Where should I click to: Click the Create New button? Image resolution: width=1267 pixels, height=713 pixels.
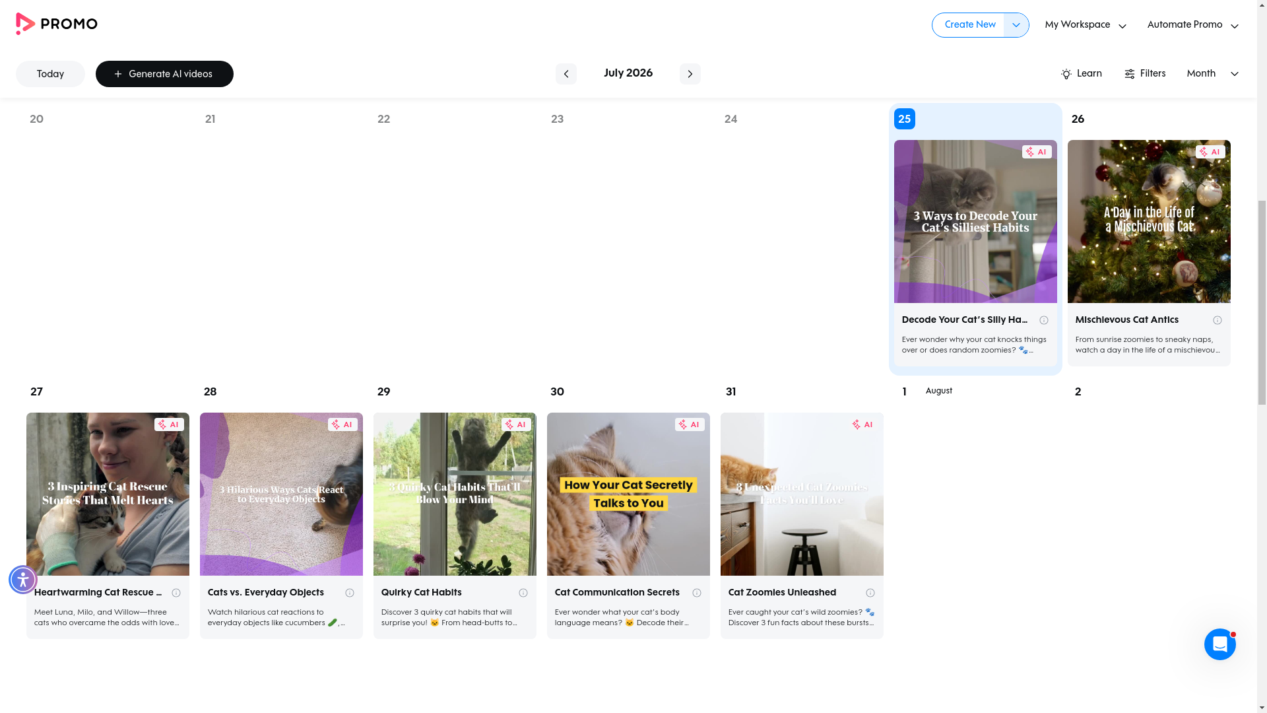click(x=968, y=25)
